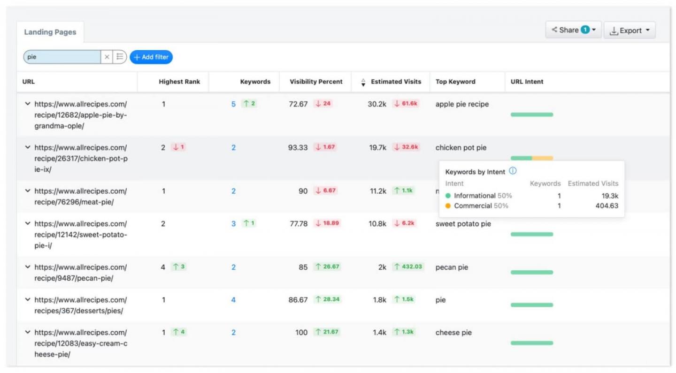Expand the pecan-pie URL row
Image resolution: width=676 pixels, height=373 pixels.
pyautogui.click(x=27, y=267)
